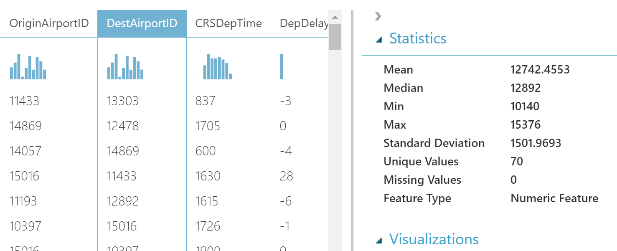Click the DepDelay histogram thumbnail
Image resolution: width=617 pixels, height=251 pixels.
pos(282,67)
